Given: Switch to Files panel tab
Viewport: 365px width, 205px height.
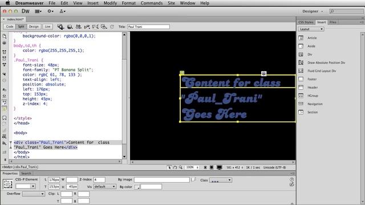Looking at the screenshot, I should coord(332,22).
